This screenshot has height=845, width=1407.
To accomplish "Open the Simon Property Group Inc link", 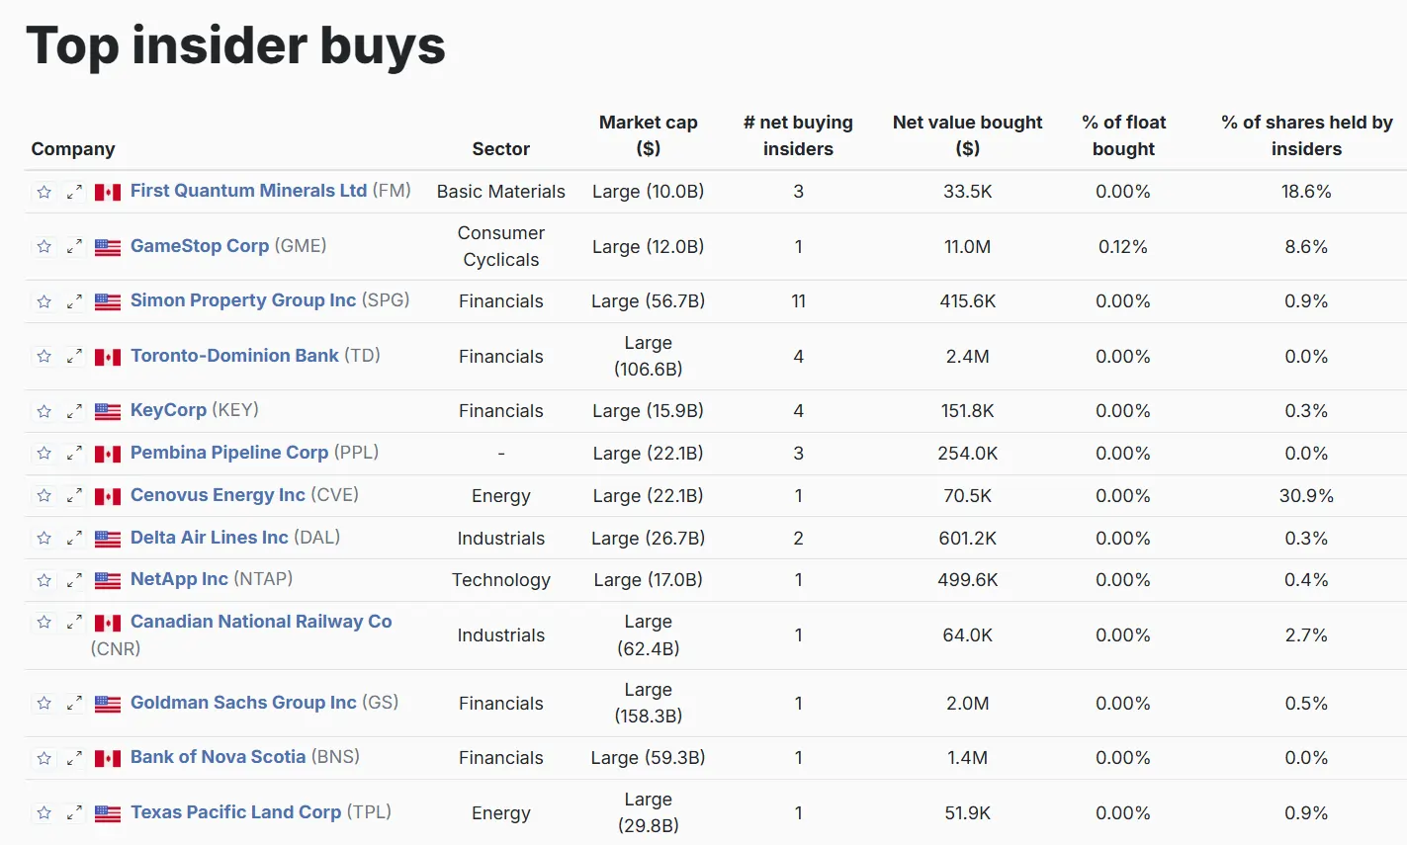I will (242, 300).
